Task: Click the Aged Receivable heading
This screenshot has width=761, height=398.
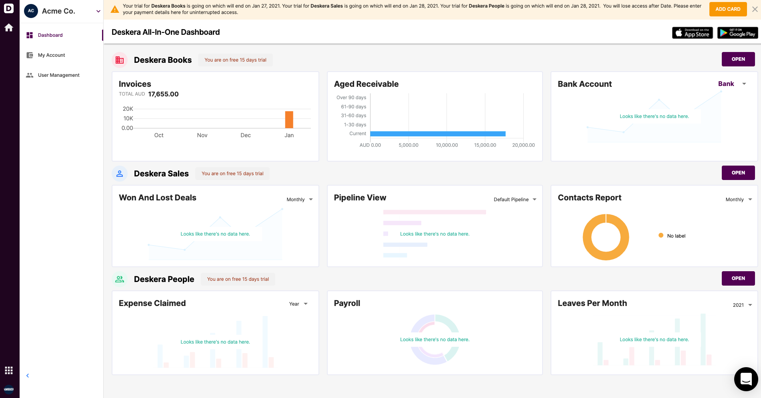Action: pyautogui.click(x=366, y=84)
